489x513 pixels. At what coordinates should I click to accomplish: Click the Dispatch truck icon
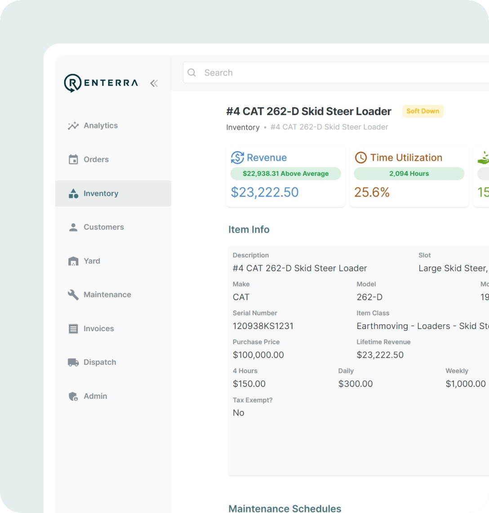pyautogui.click(x=73, y=362)
